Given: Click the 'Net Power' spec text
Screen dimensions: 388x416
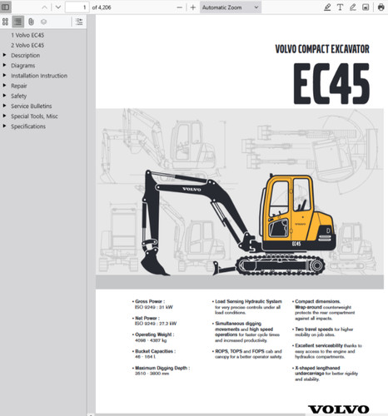Looking at the screenshot, I should 147,318.
